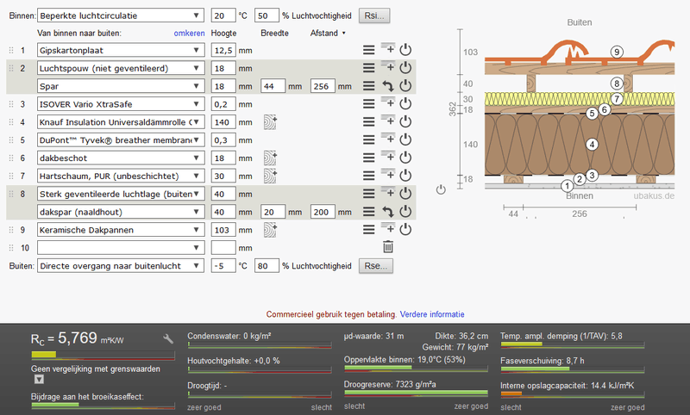Add layer after DuPont Tyvek membrane
This screenshot has width=690, height=415.
pos(387,139)
